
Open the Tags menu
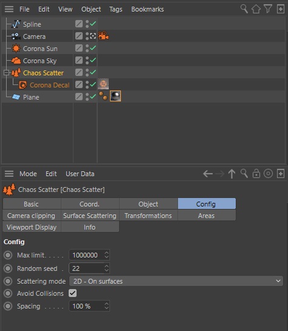(115, 9)
